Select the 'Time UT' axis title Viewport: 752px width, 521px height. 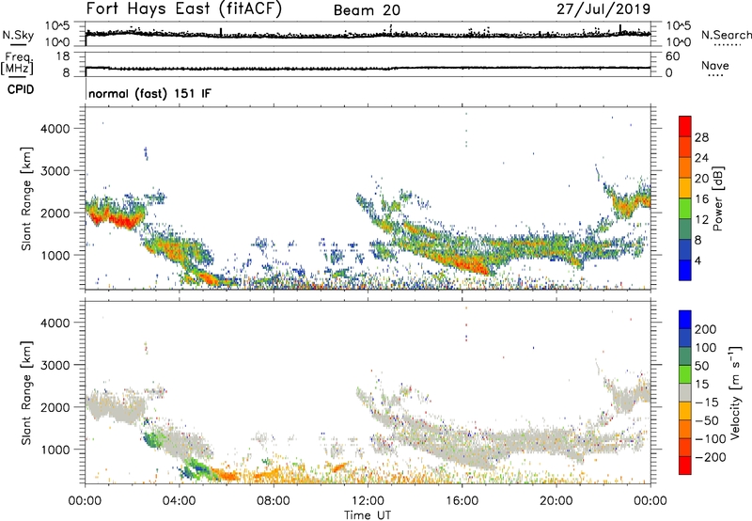[x=368, y=515]
